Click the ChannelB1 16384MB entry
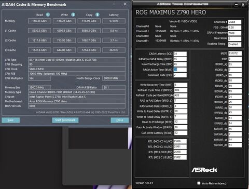This screenshot has height=189, width=249. [x=160, y=41]
